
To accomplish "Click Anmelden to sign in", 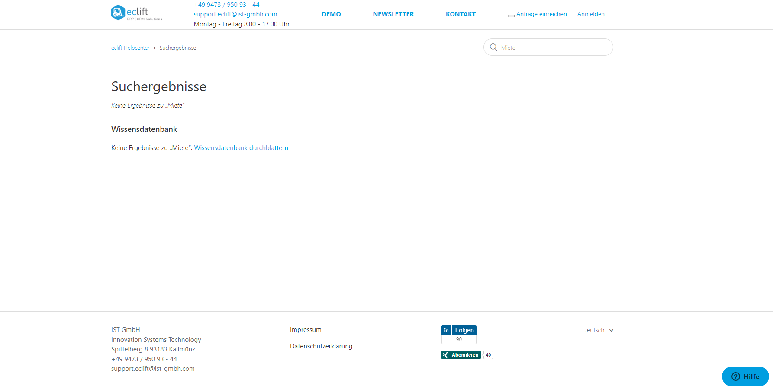I will (591, 14).
